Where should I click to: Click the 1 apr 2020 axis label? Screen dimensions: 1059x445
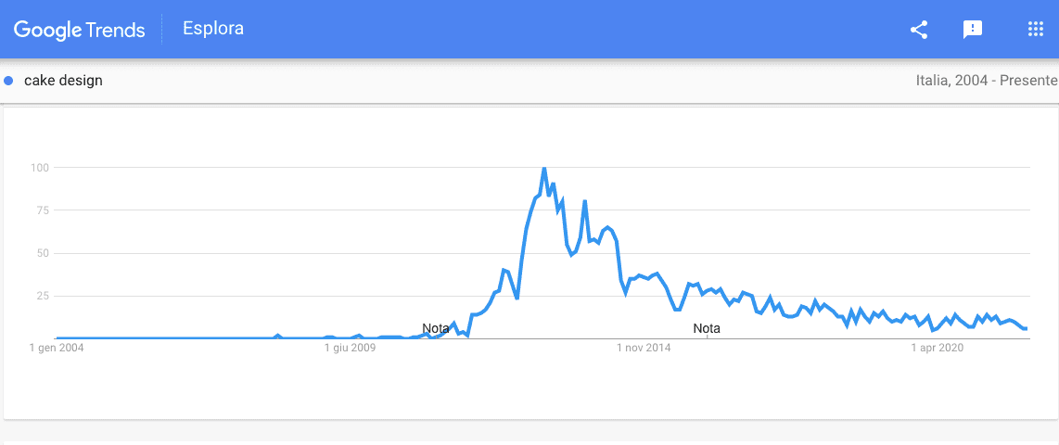[x=938, y=349]
